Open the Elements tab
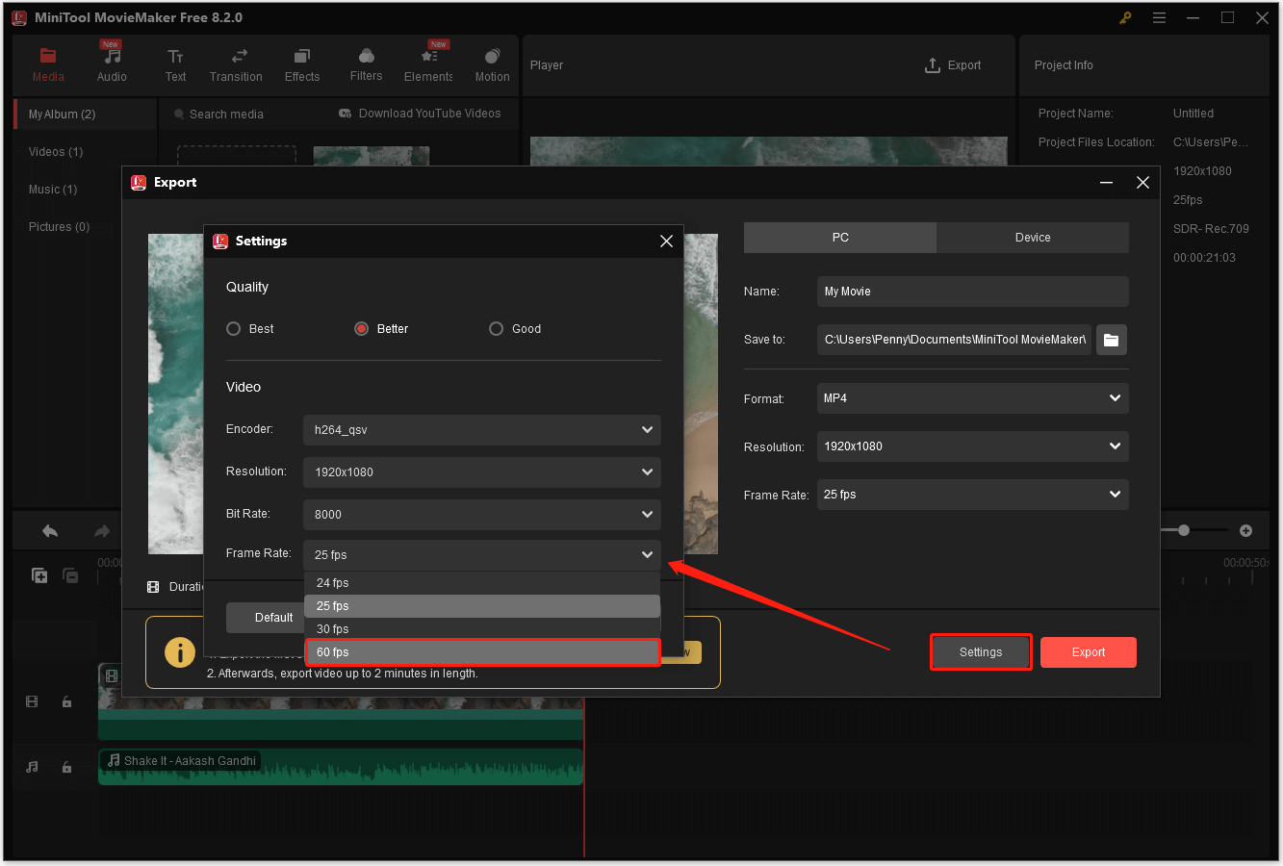Screen dimensions: 1283x866 428,64
